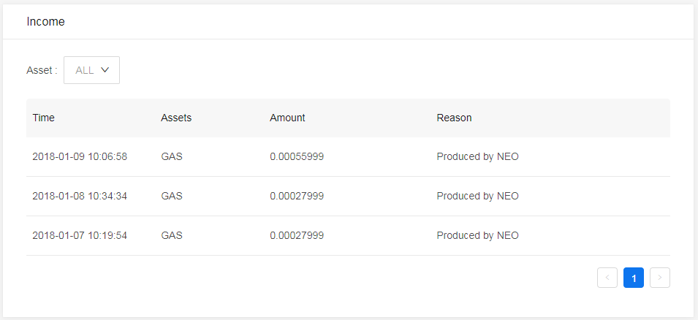This screenshot has height=320, width=698.
Task: Click the Asset : label
Action: pos(42,70)
